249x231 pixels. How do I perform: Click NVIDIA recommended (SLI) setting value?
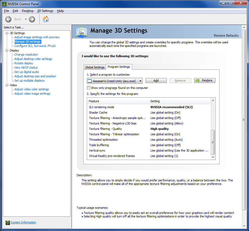coord(171,107)
